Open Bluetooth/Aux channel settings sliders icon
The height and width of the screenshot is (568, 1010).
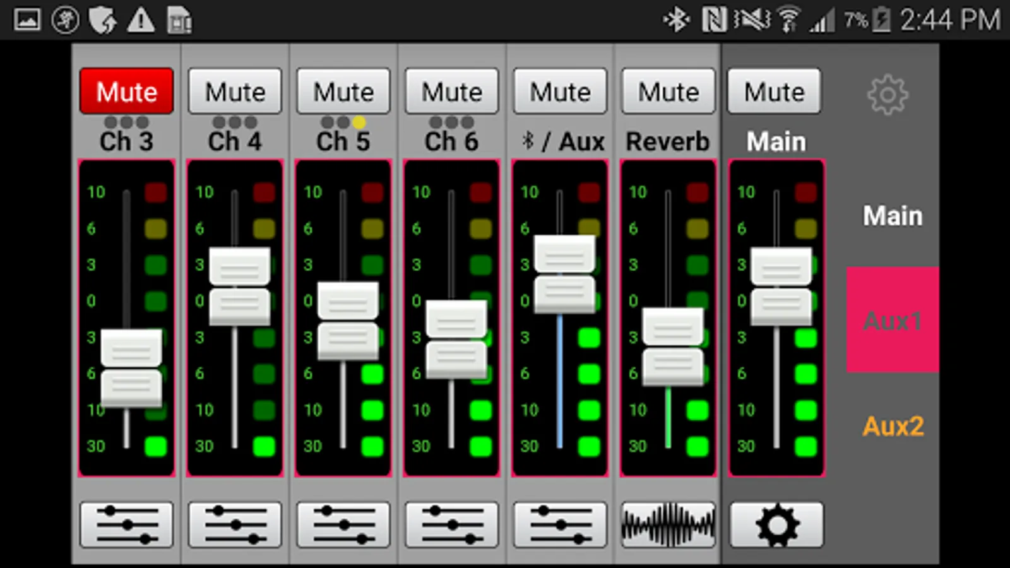point(560,524)
